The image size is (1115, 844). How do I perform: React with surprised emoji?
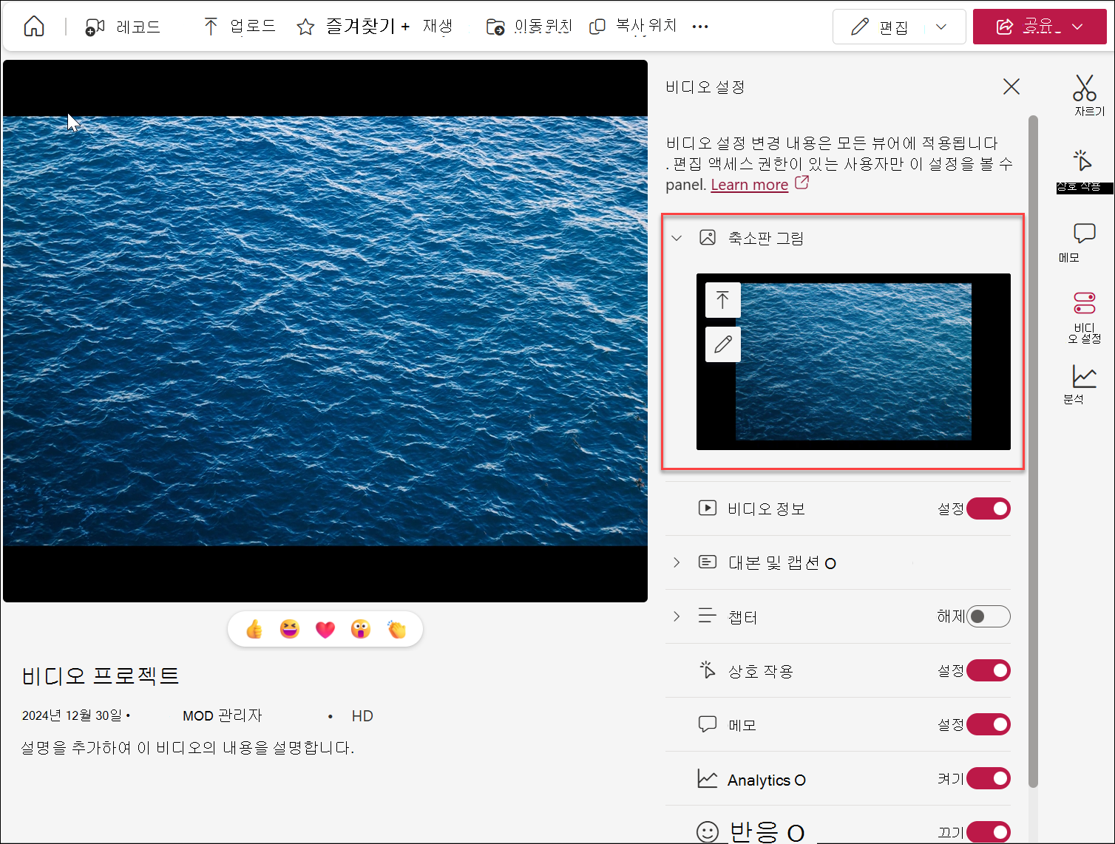click(x=361, y=629)
